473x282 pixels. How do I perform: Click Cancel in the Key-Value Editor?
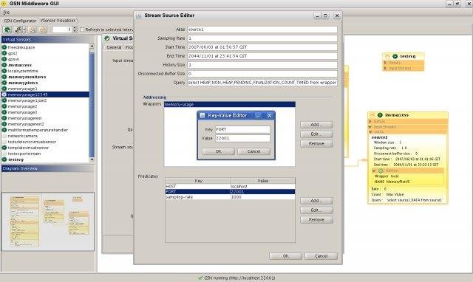tap(253, 151)
